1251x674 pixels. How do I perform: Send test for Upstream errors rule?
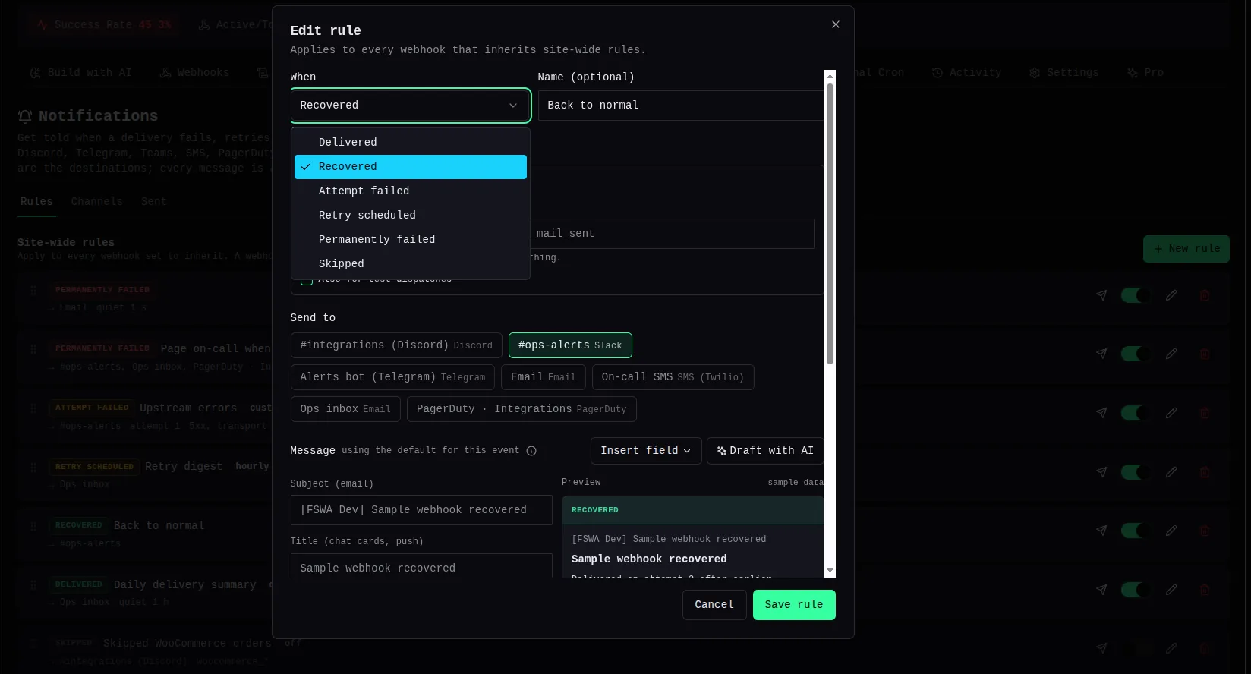pos(1101,413)
